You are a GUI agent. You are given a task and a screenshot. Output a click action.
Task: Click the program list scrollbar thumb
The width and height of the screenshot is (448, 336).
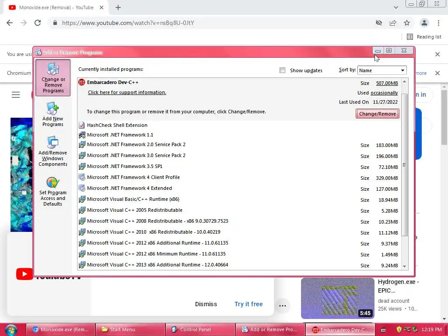[x=404, y=165]
